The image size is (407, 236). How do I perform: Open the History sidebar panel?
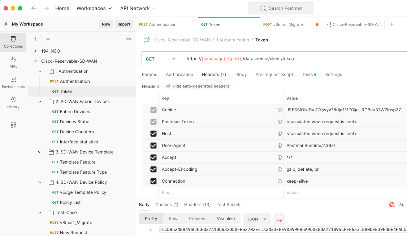13,103
